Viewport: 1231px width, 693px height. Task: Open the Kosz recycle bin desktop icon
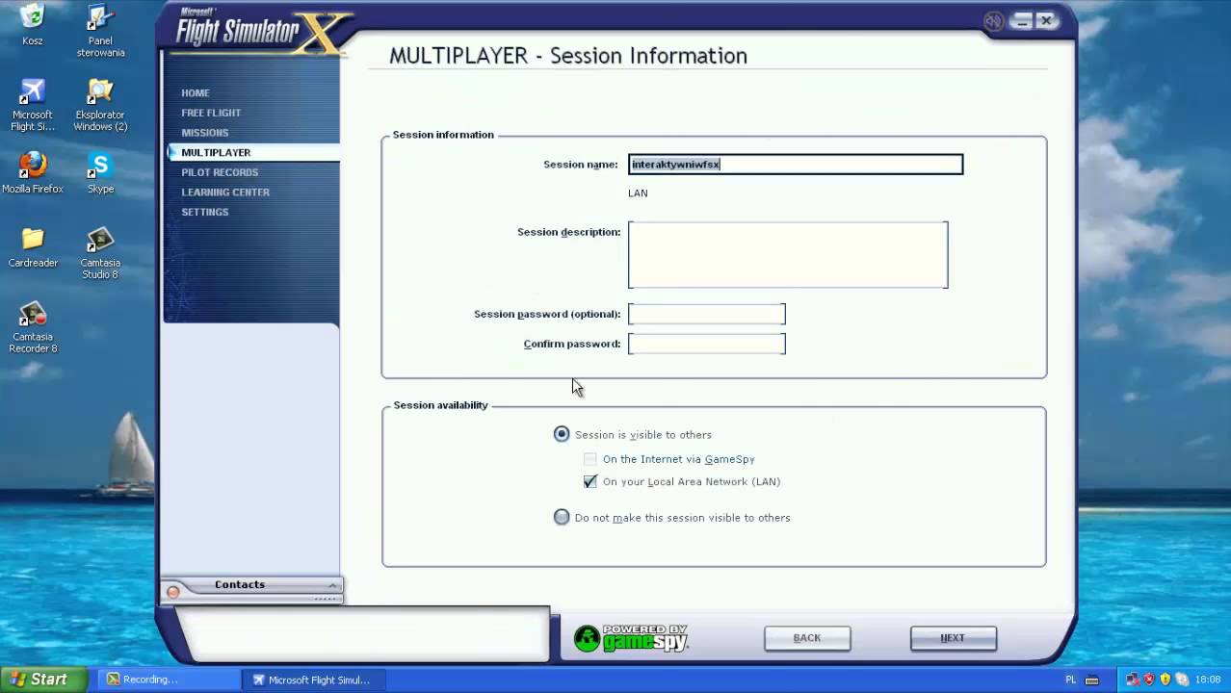tap(33, 25)
